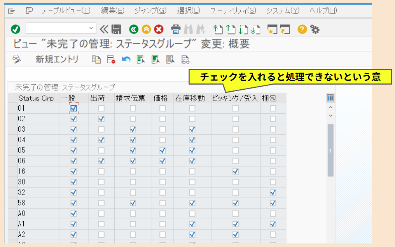Uncheck ピッキング/受入 checkbox for status group 16

236,172
